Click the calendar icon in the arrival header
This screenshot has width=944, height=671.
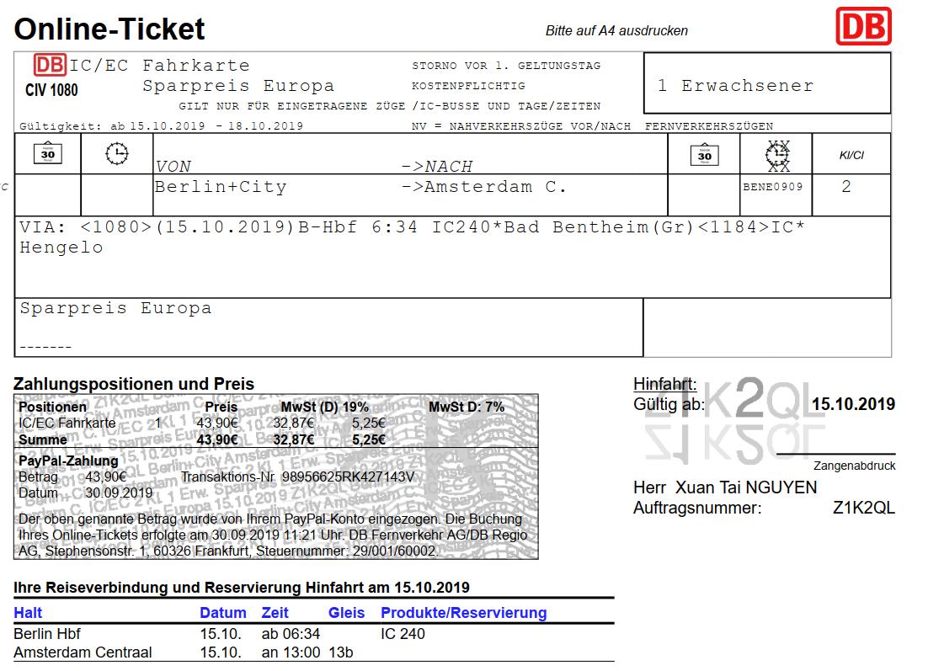tap(704, 155)
